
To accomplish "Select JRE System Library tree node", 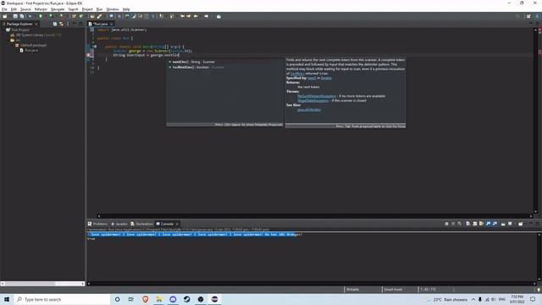I will pos(36,35).
